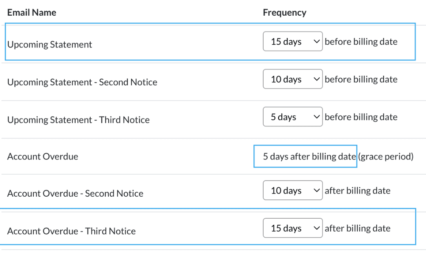
Task: Click the Account Overdue - Second Notice label
Action: (x=75, y=194)
